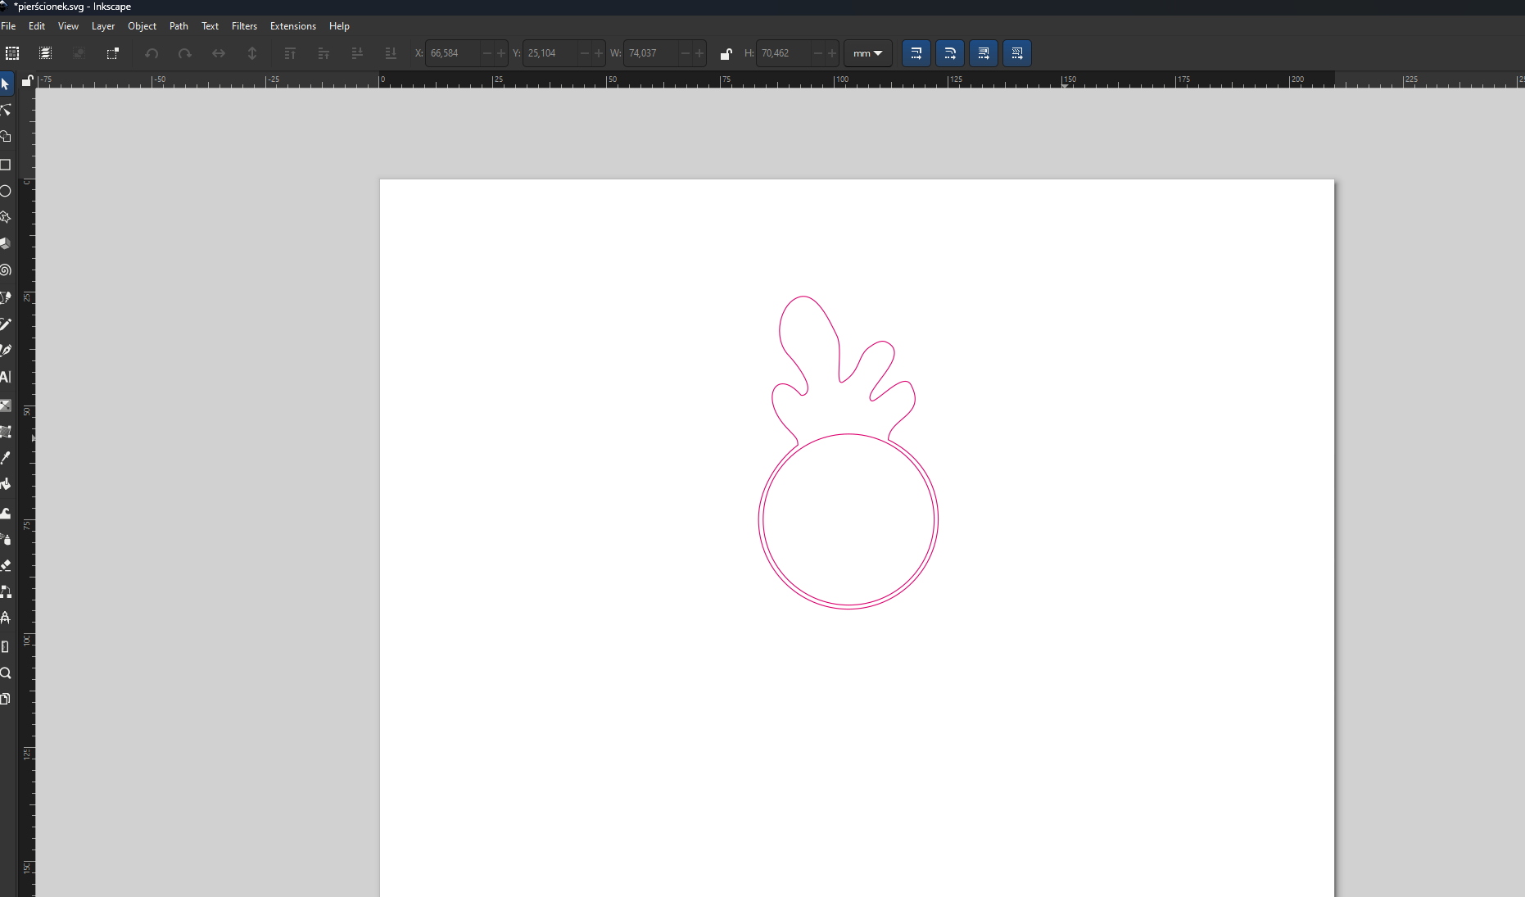Select the Spiral tool

(6, 270)
